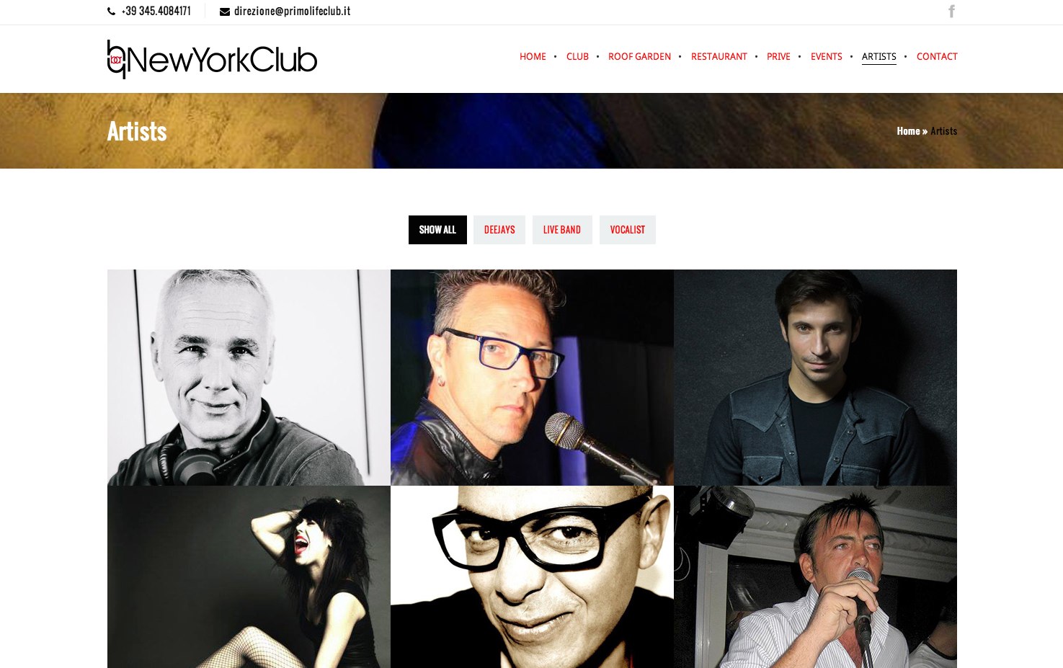Open the Events menu item
Image resolution: width=1063 pixels, height=668 pixels.
tap(826, 56)
